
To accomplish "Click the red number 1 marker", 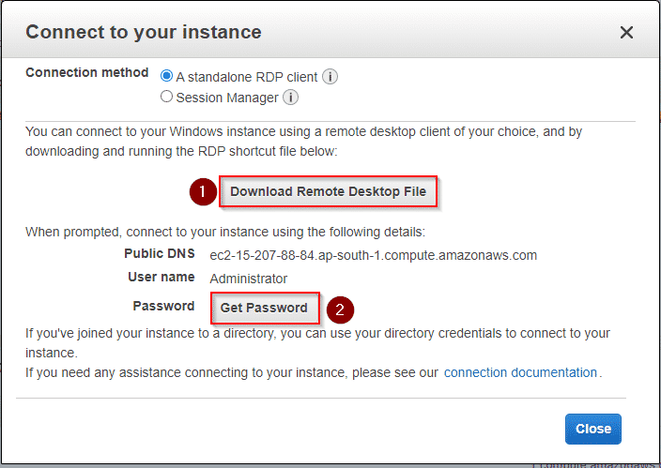I will click(x=203, y=191).
